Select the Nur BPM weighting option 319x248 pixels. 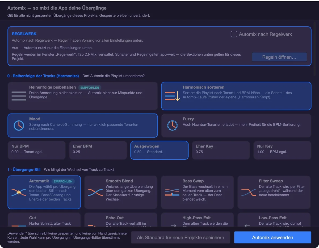[x=36, y=150]
